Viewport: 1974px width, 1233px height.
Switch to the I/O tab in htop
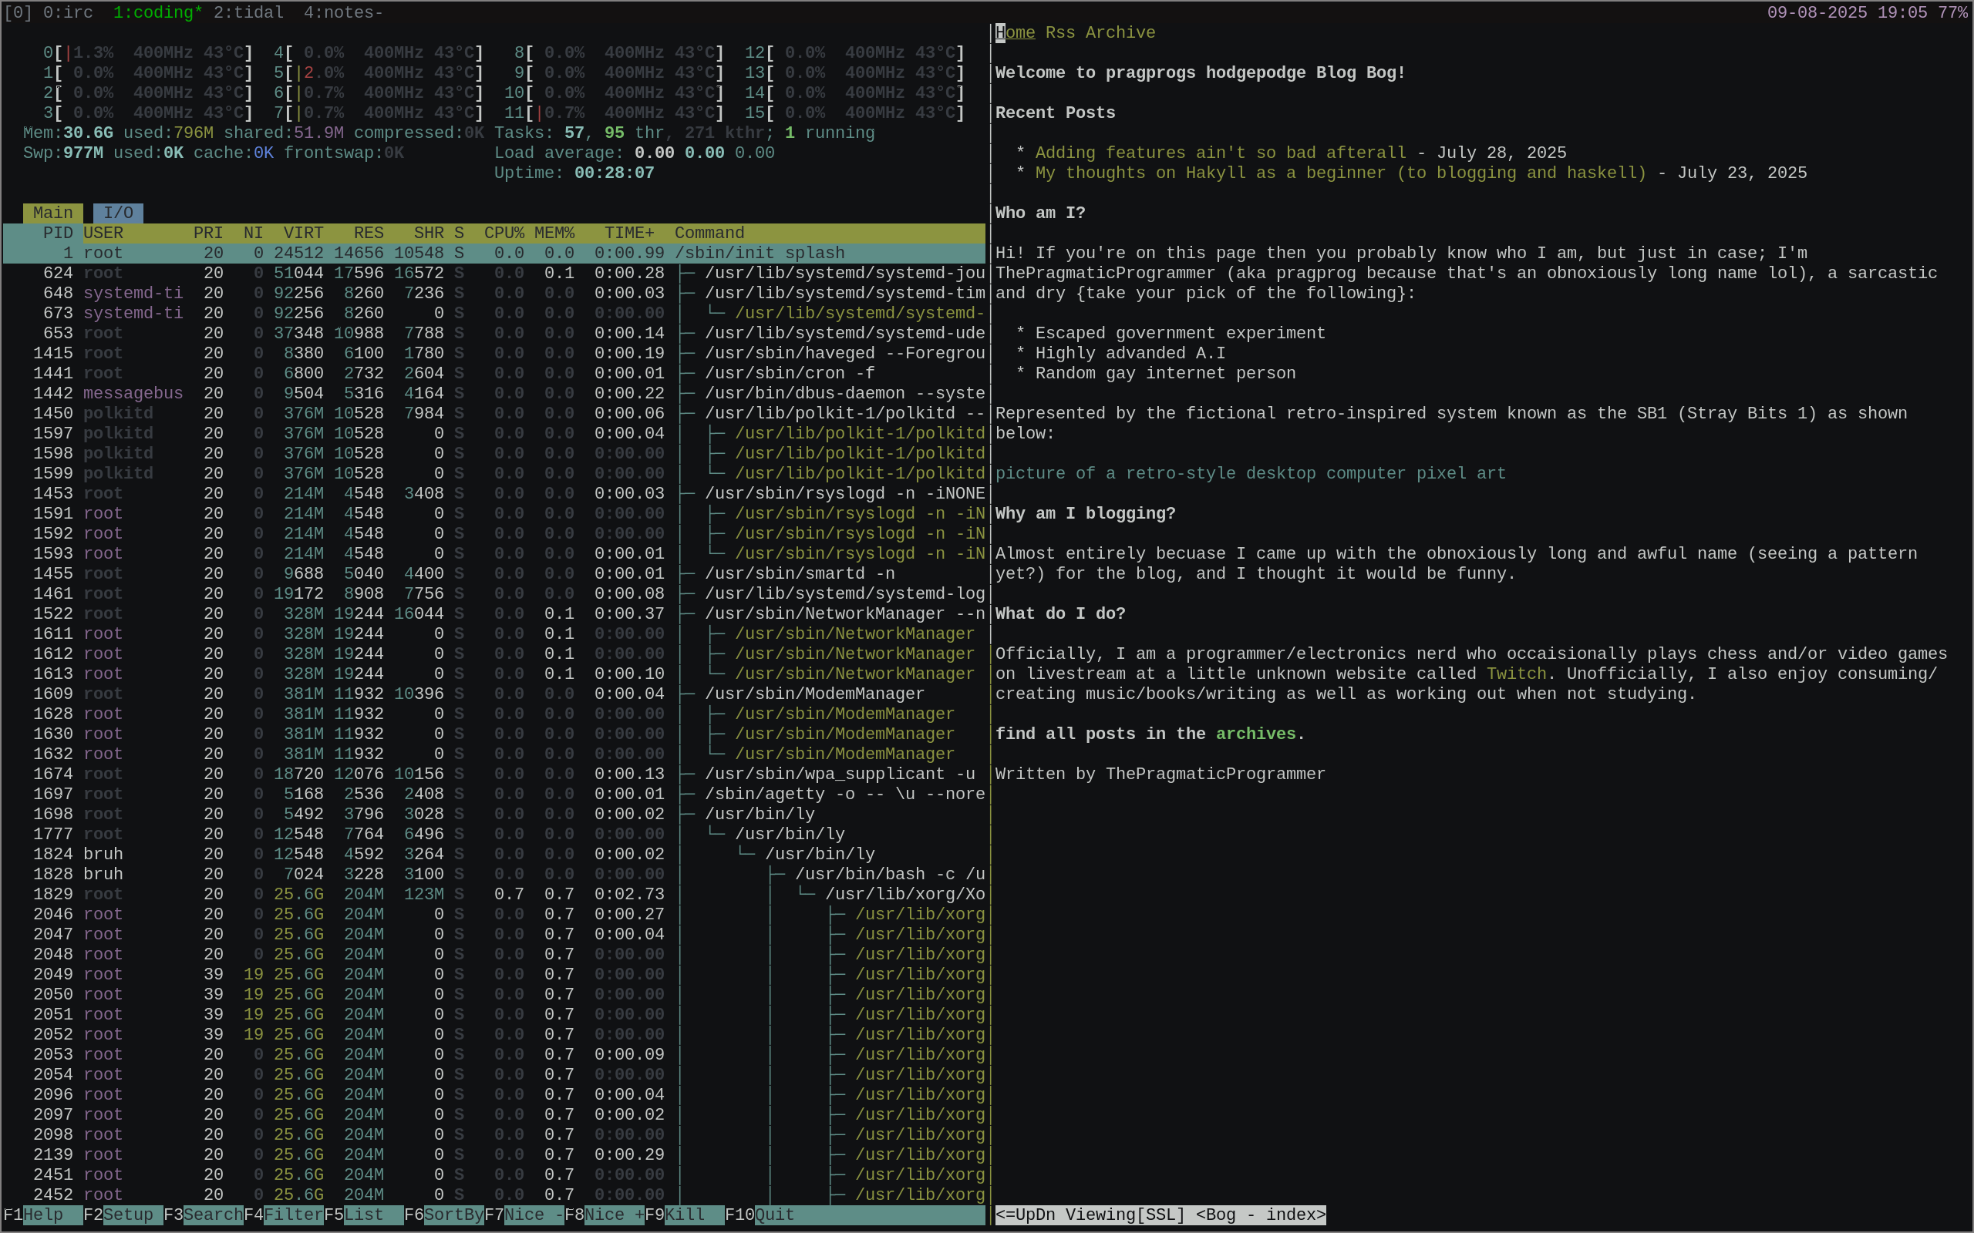point(118,212)
